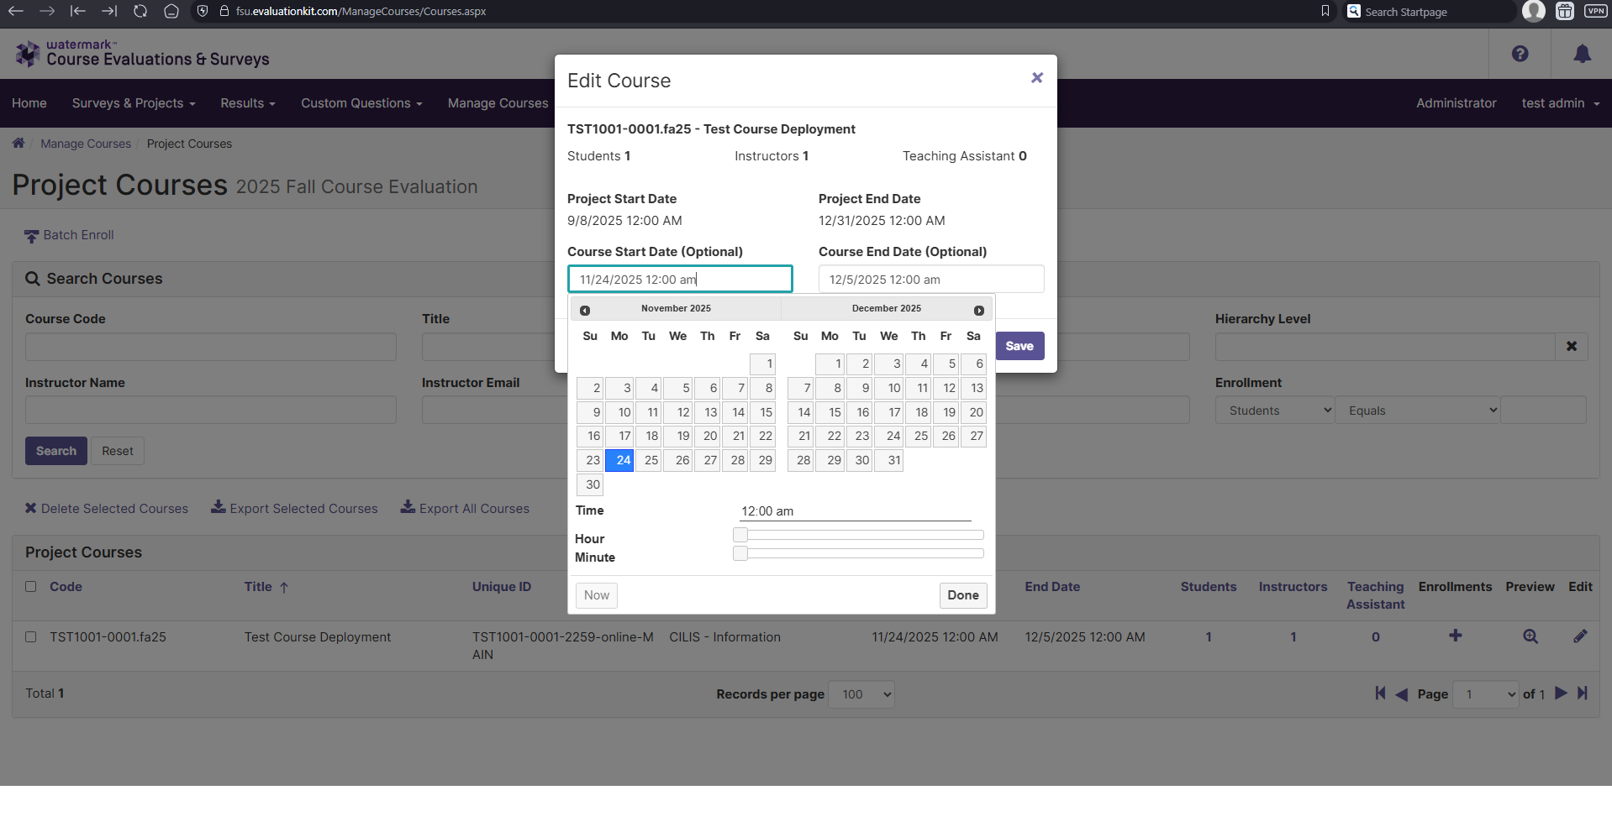This screenshot has width=1612, height=827.
Task: Open the Enrollment Equals dropdown
Action: [x=1418, y=411]
